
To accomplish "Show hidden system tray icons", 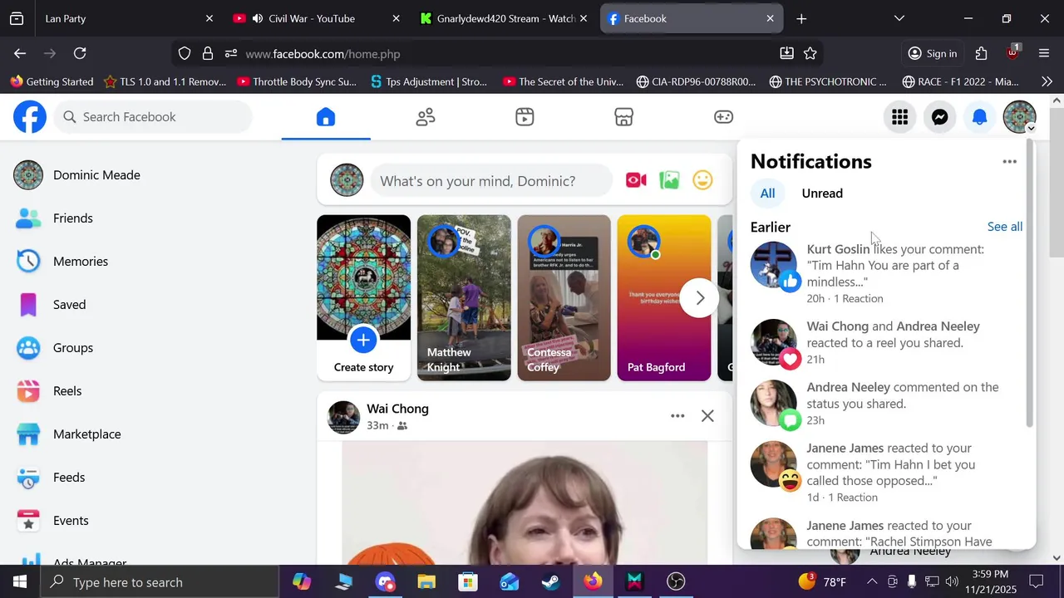I will coord(871,581).
